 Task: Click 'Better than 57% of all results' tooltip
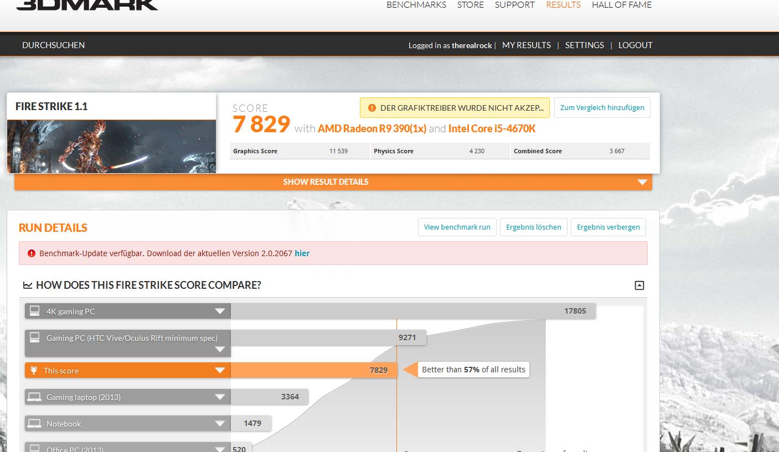tap(473, 370)
